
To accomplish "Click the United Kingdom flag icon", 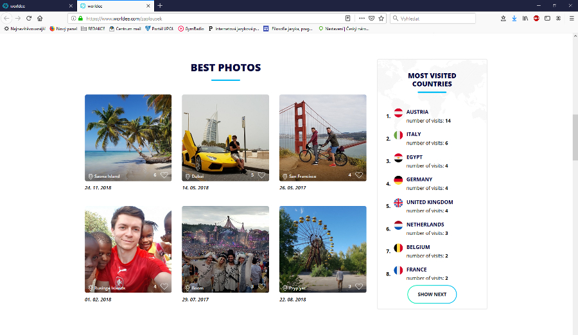I will 398,203.
